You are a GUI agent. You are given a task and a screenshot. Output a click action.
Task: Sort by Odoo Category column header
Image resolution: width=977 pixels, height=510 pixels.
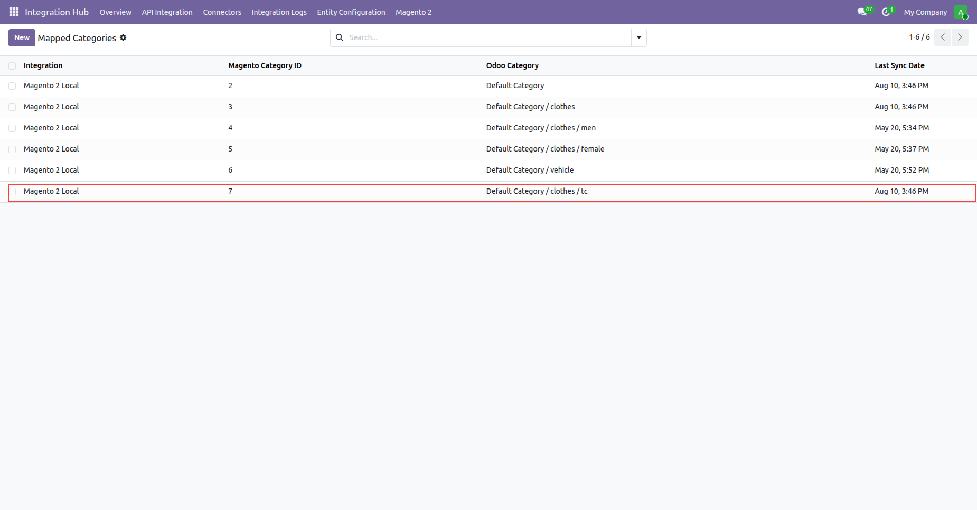point(512,65)
